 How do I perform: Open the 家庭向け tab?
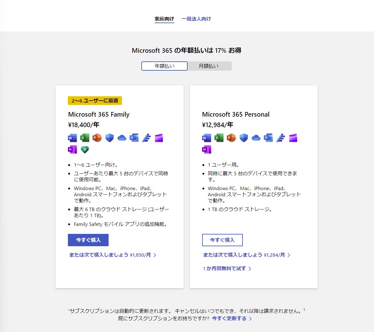(164, 19)
